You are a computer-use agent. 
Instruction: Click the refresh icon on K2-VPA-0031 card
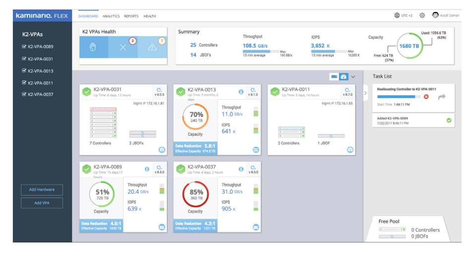click(159, 90)
